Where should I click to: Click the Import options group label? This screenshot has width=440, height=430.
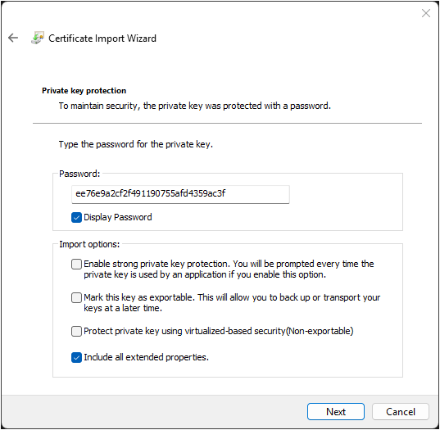(x=89, y=244)
